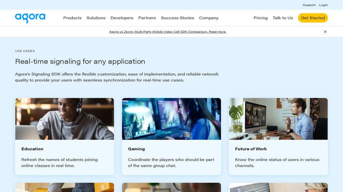The image size is (343, 192).
Task: Click the USE CASES label
Action: click(x=25, y=51)
